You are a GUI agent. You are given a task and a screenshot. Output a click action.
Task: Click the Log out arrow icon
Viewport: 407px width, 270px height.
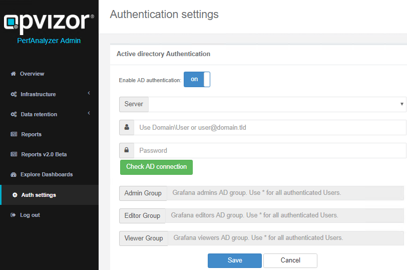[14, 215]
